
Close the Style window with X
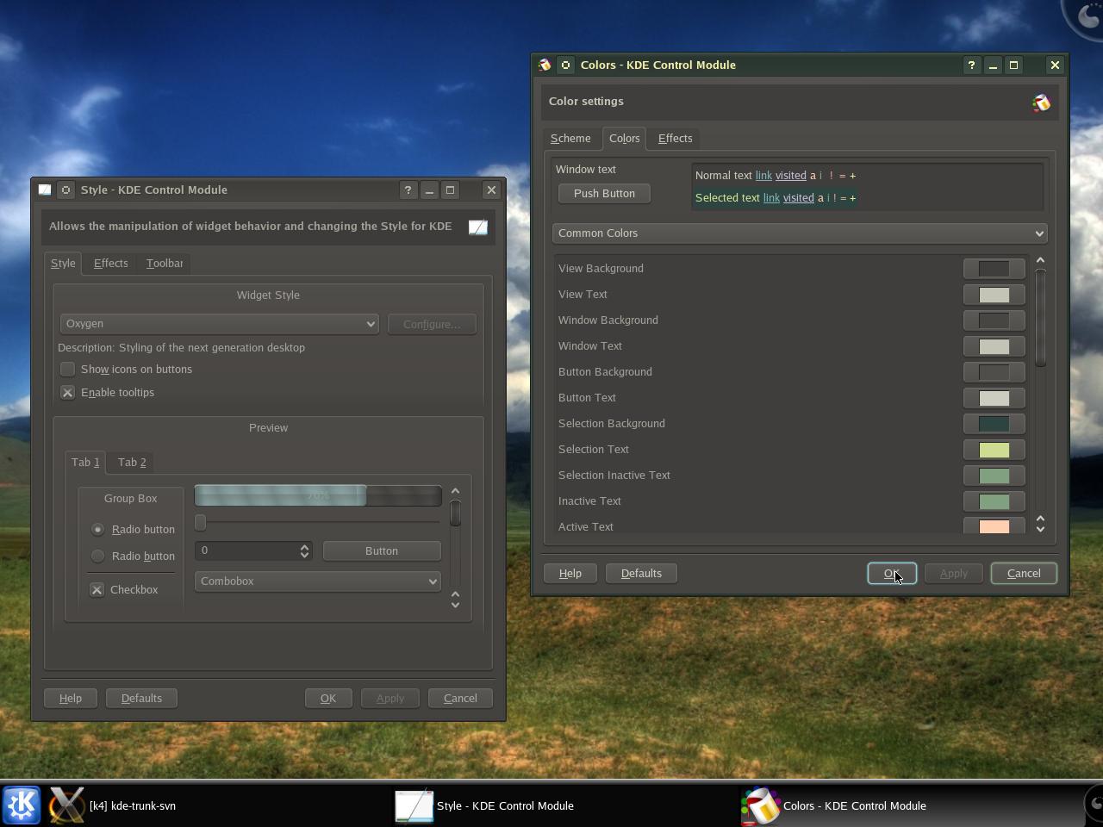pos(491,190)
